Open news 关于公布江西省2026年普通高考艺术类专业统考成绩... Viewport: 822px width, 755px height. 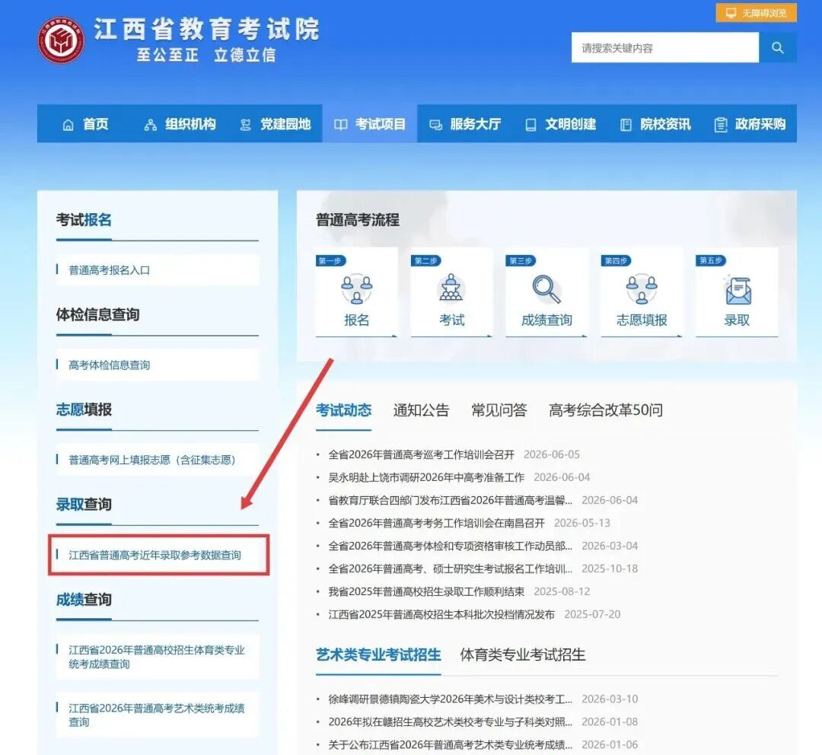451,745
